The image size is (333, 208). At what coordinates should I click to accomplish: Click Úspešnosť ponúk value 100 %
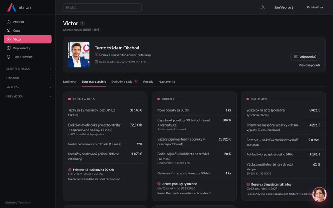(x=227, y=120)
